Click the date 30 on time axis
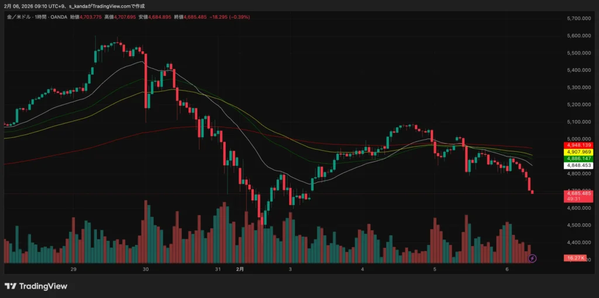The width and height of the screenshot is (599, 298). point(146,269)
